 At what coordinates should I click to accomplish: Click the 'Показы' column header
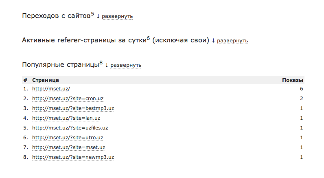click(293, 80)
